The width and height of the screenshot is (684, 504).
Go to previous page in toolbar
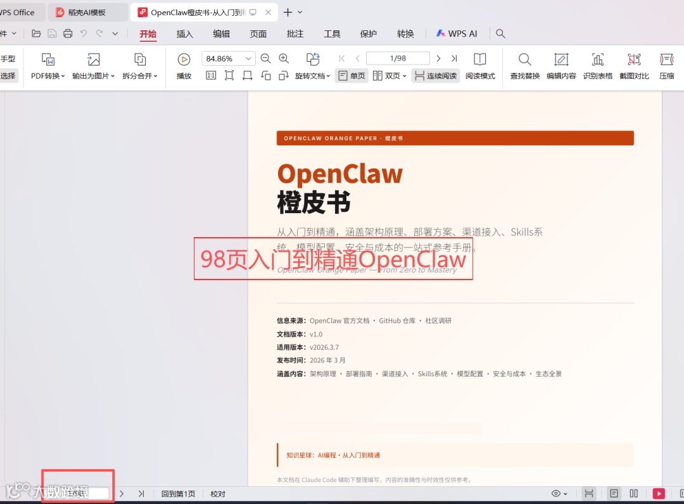click(358, 58)
